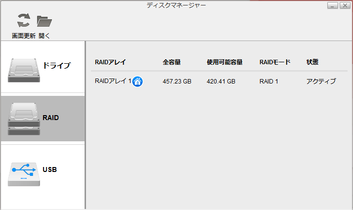Click the 使用可能容量 column header

pyautogui.click(x=224, y=62)
